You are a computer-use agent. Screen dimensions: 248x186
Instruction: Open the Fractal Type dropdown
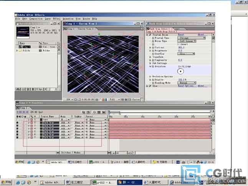click(x=192, y=38)
